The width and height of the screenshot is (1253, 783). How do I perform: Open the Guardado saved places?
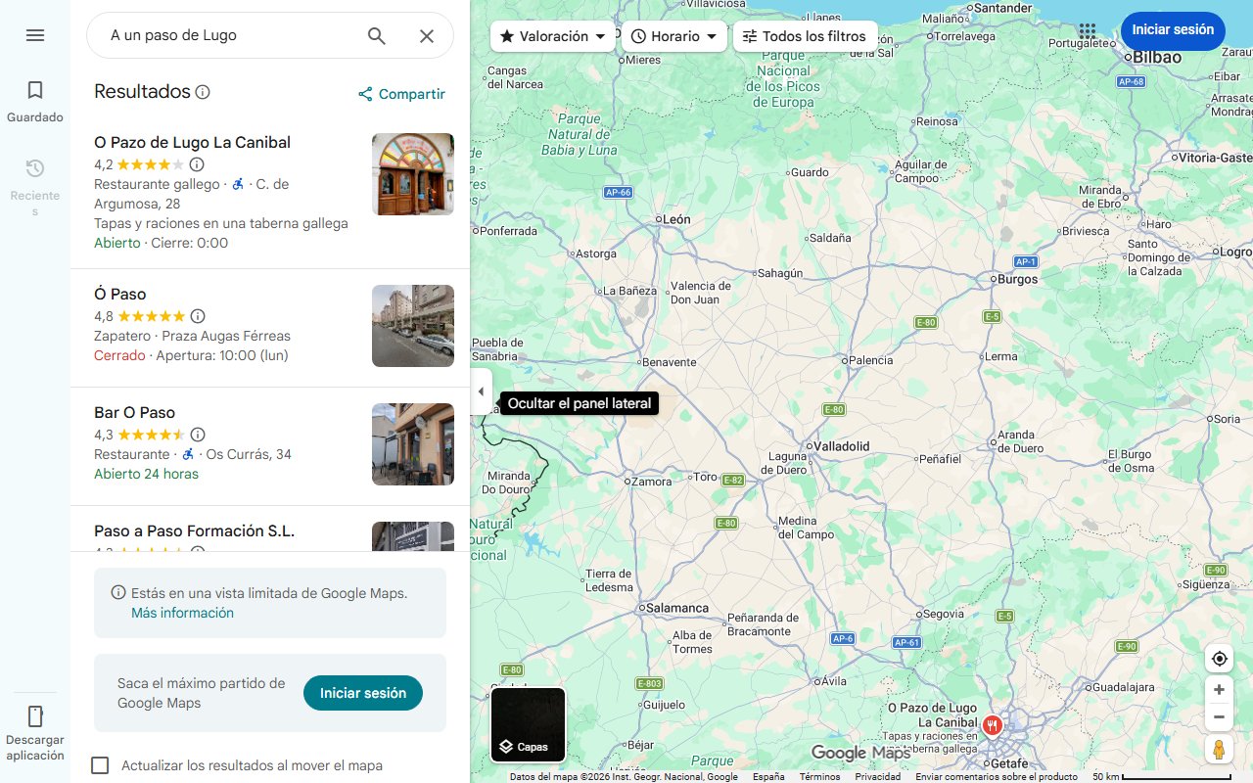[x=35, y=102]
